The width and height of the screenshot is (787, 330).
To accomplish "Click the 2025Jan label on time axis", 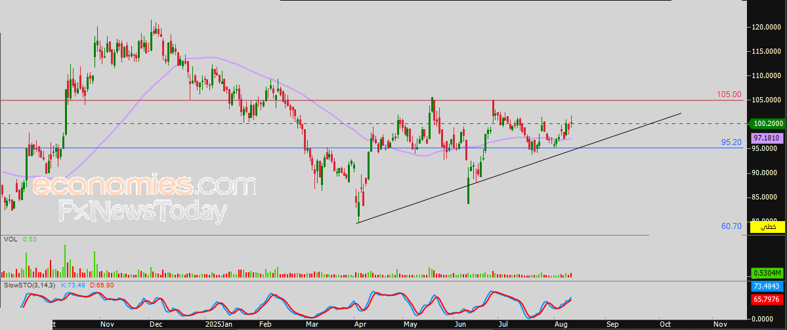I will (218, 325).
